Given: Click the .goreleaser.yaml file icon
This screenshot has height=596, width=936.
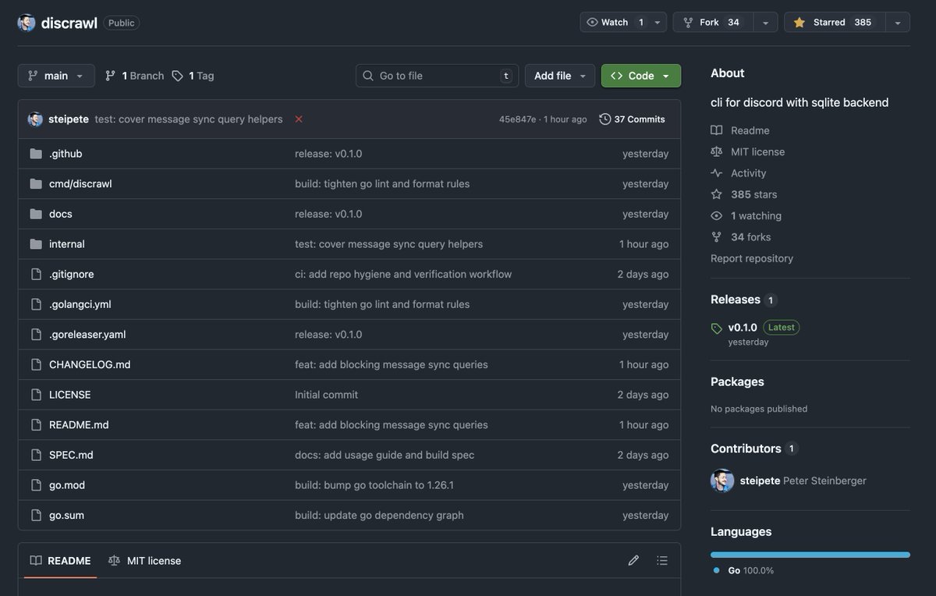Looking at the screenshot, I should coord(36,335).
